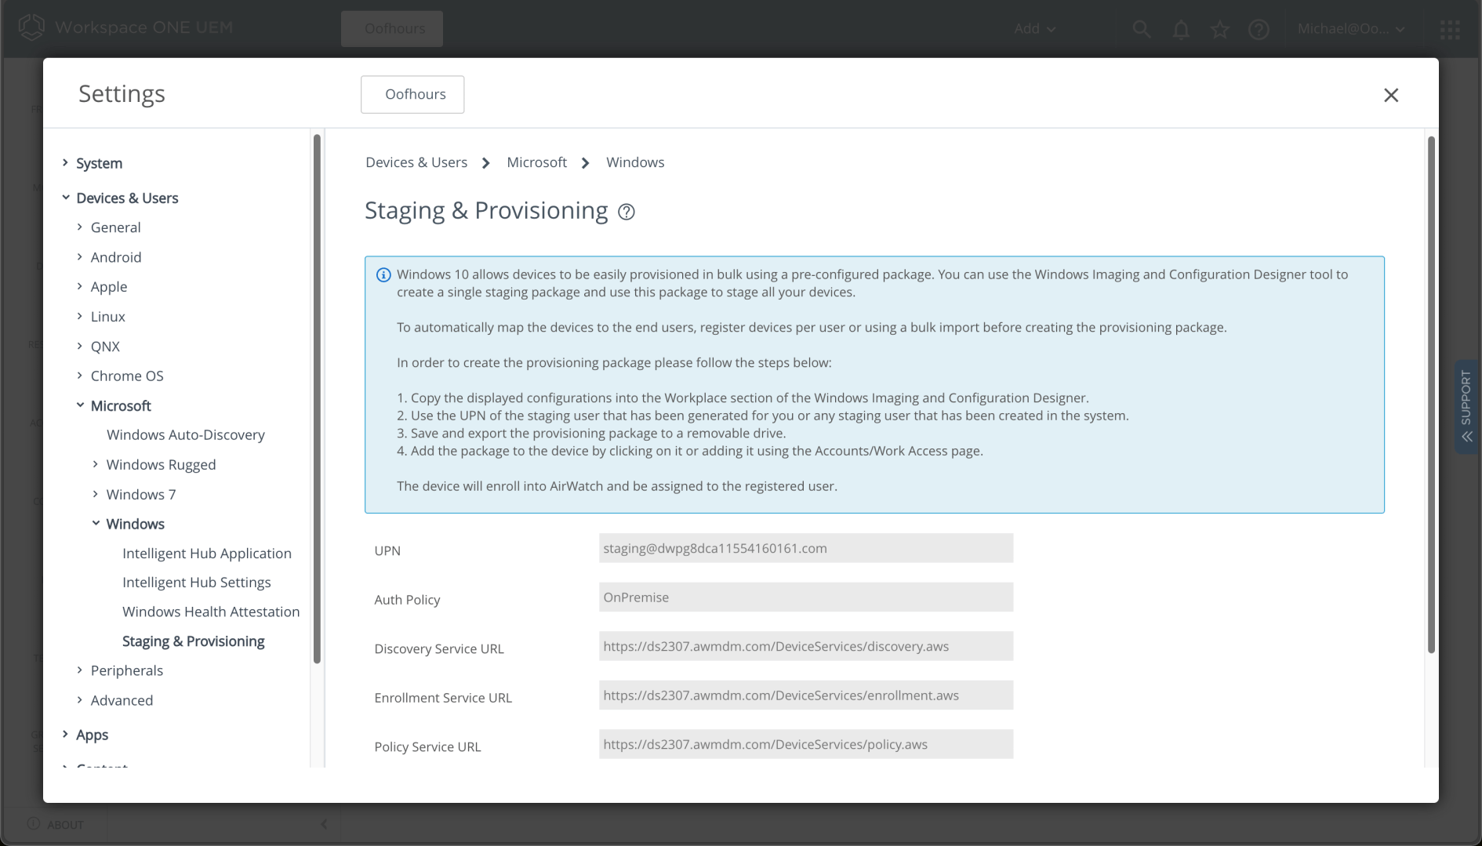Image resolution: width=1482 pixels, height=846 pixels.
Task: Click the UPN staging user field
Action: click(805, 548)
